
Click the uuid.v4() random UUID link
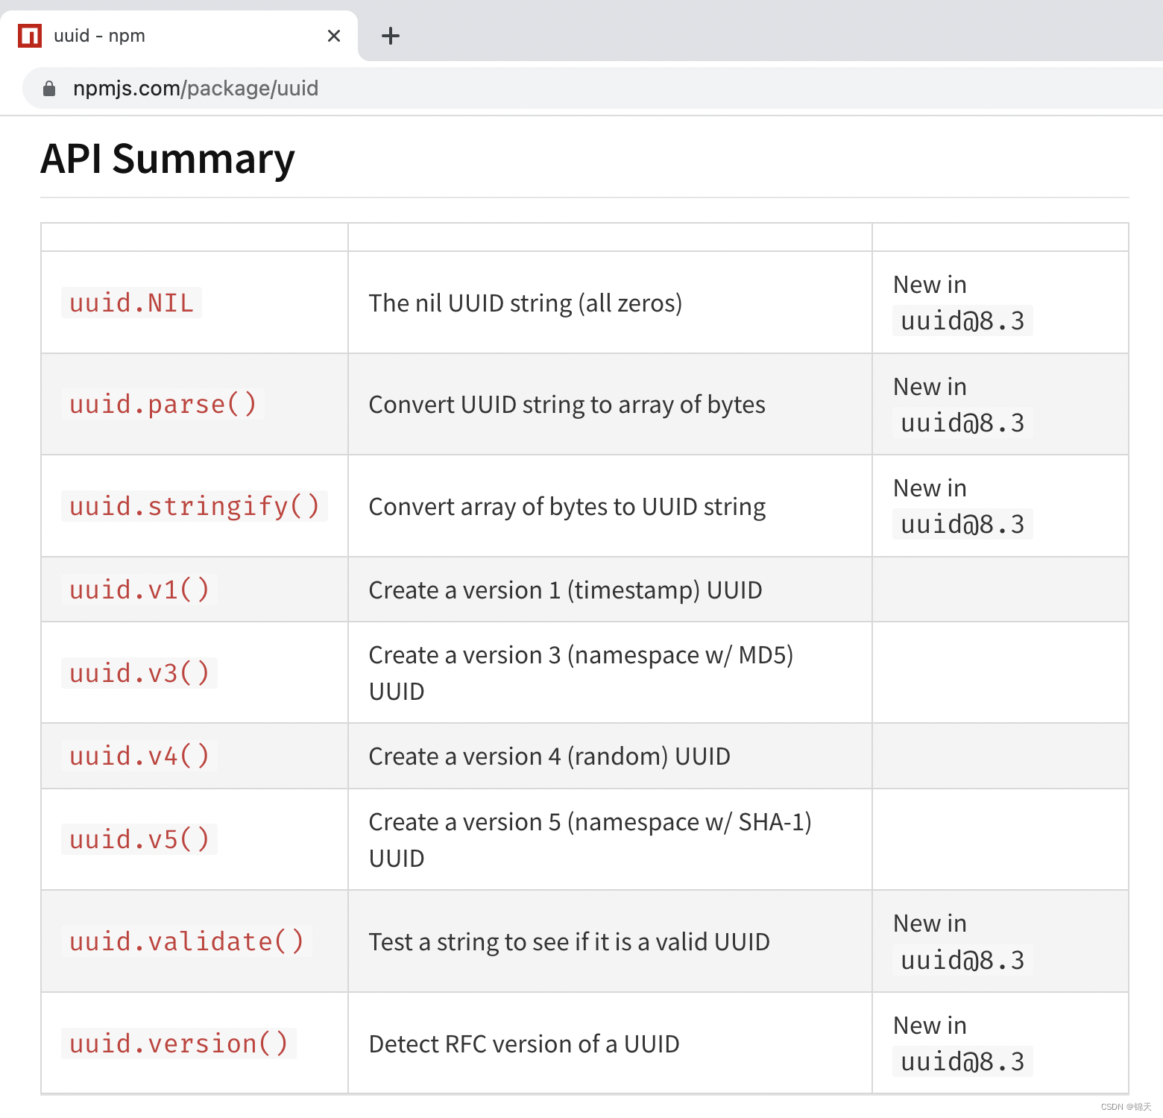click(x=139, y=755)
